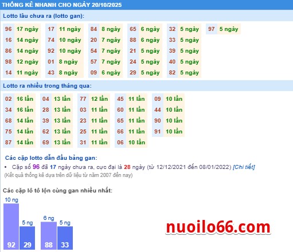293x252 pixels.
Task: Select the '13 lần' cell beside number 69
Action: click(x=62, y=143)
